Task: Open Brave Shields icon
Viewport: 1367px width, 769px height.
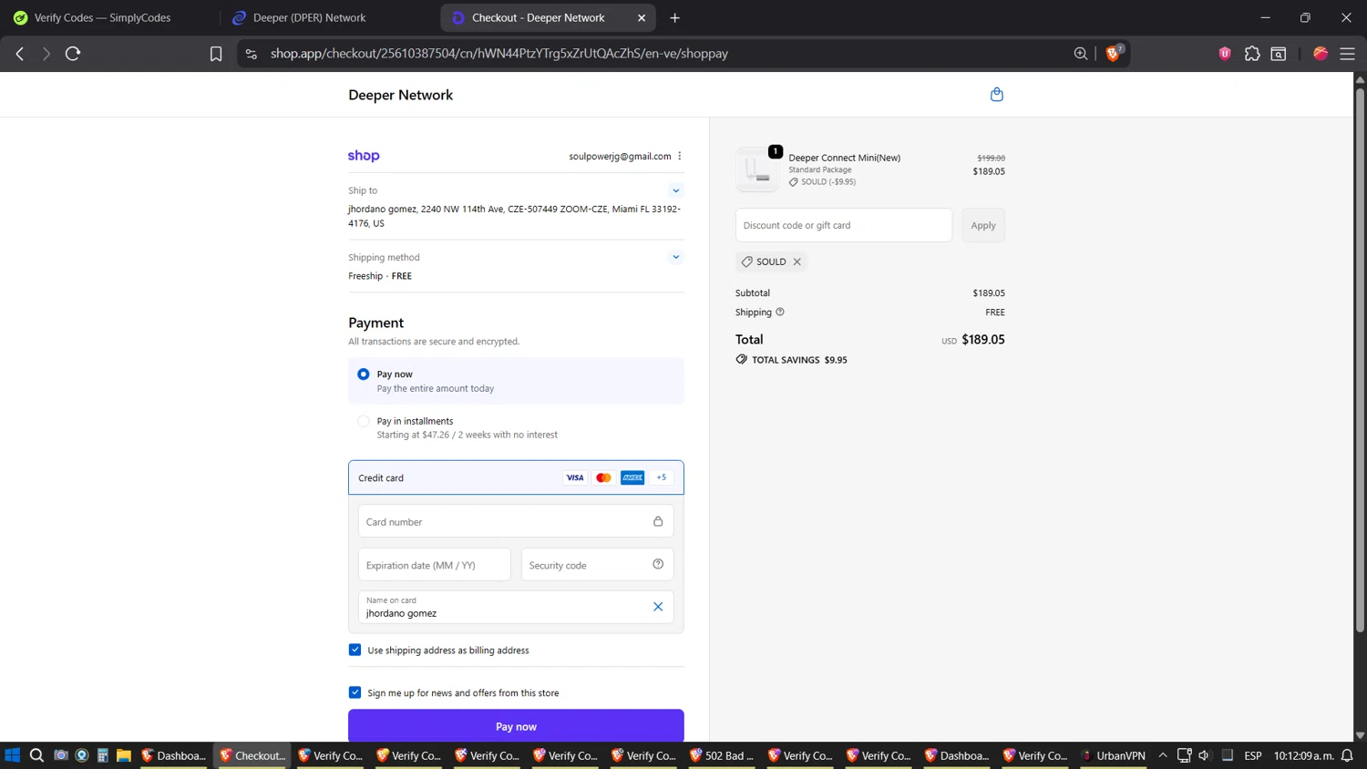Action: 1114,53
